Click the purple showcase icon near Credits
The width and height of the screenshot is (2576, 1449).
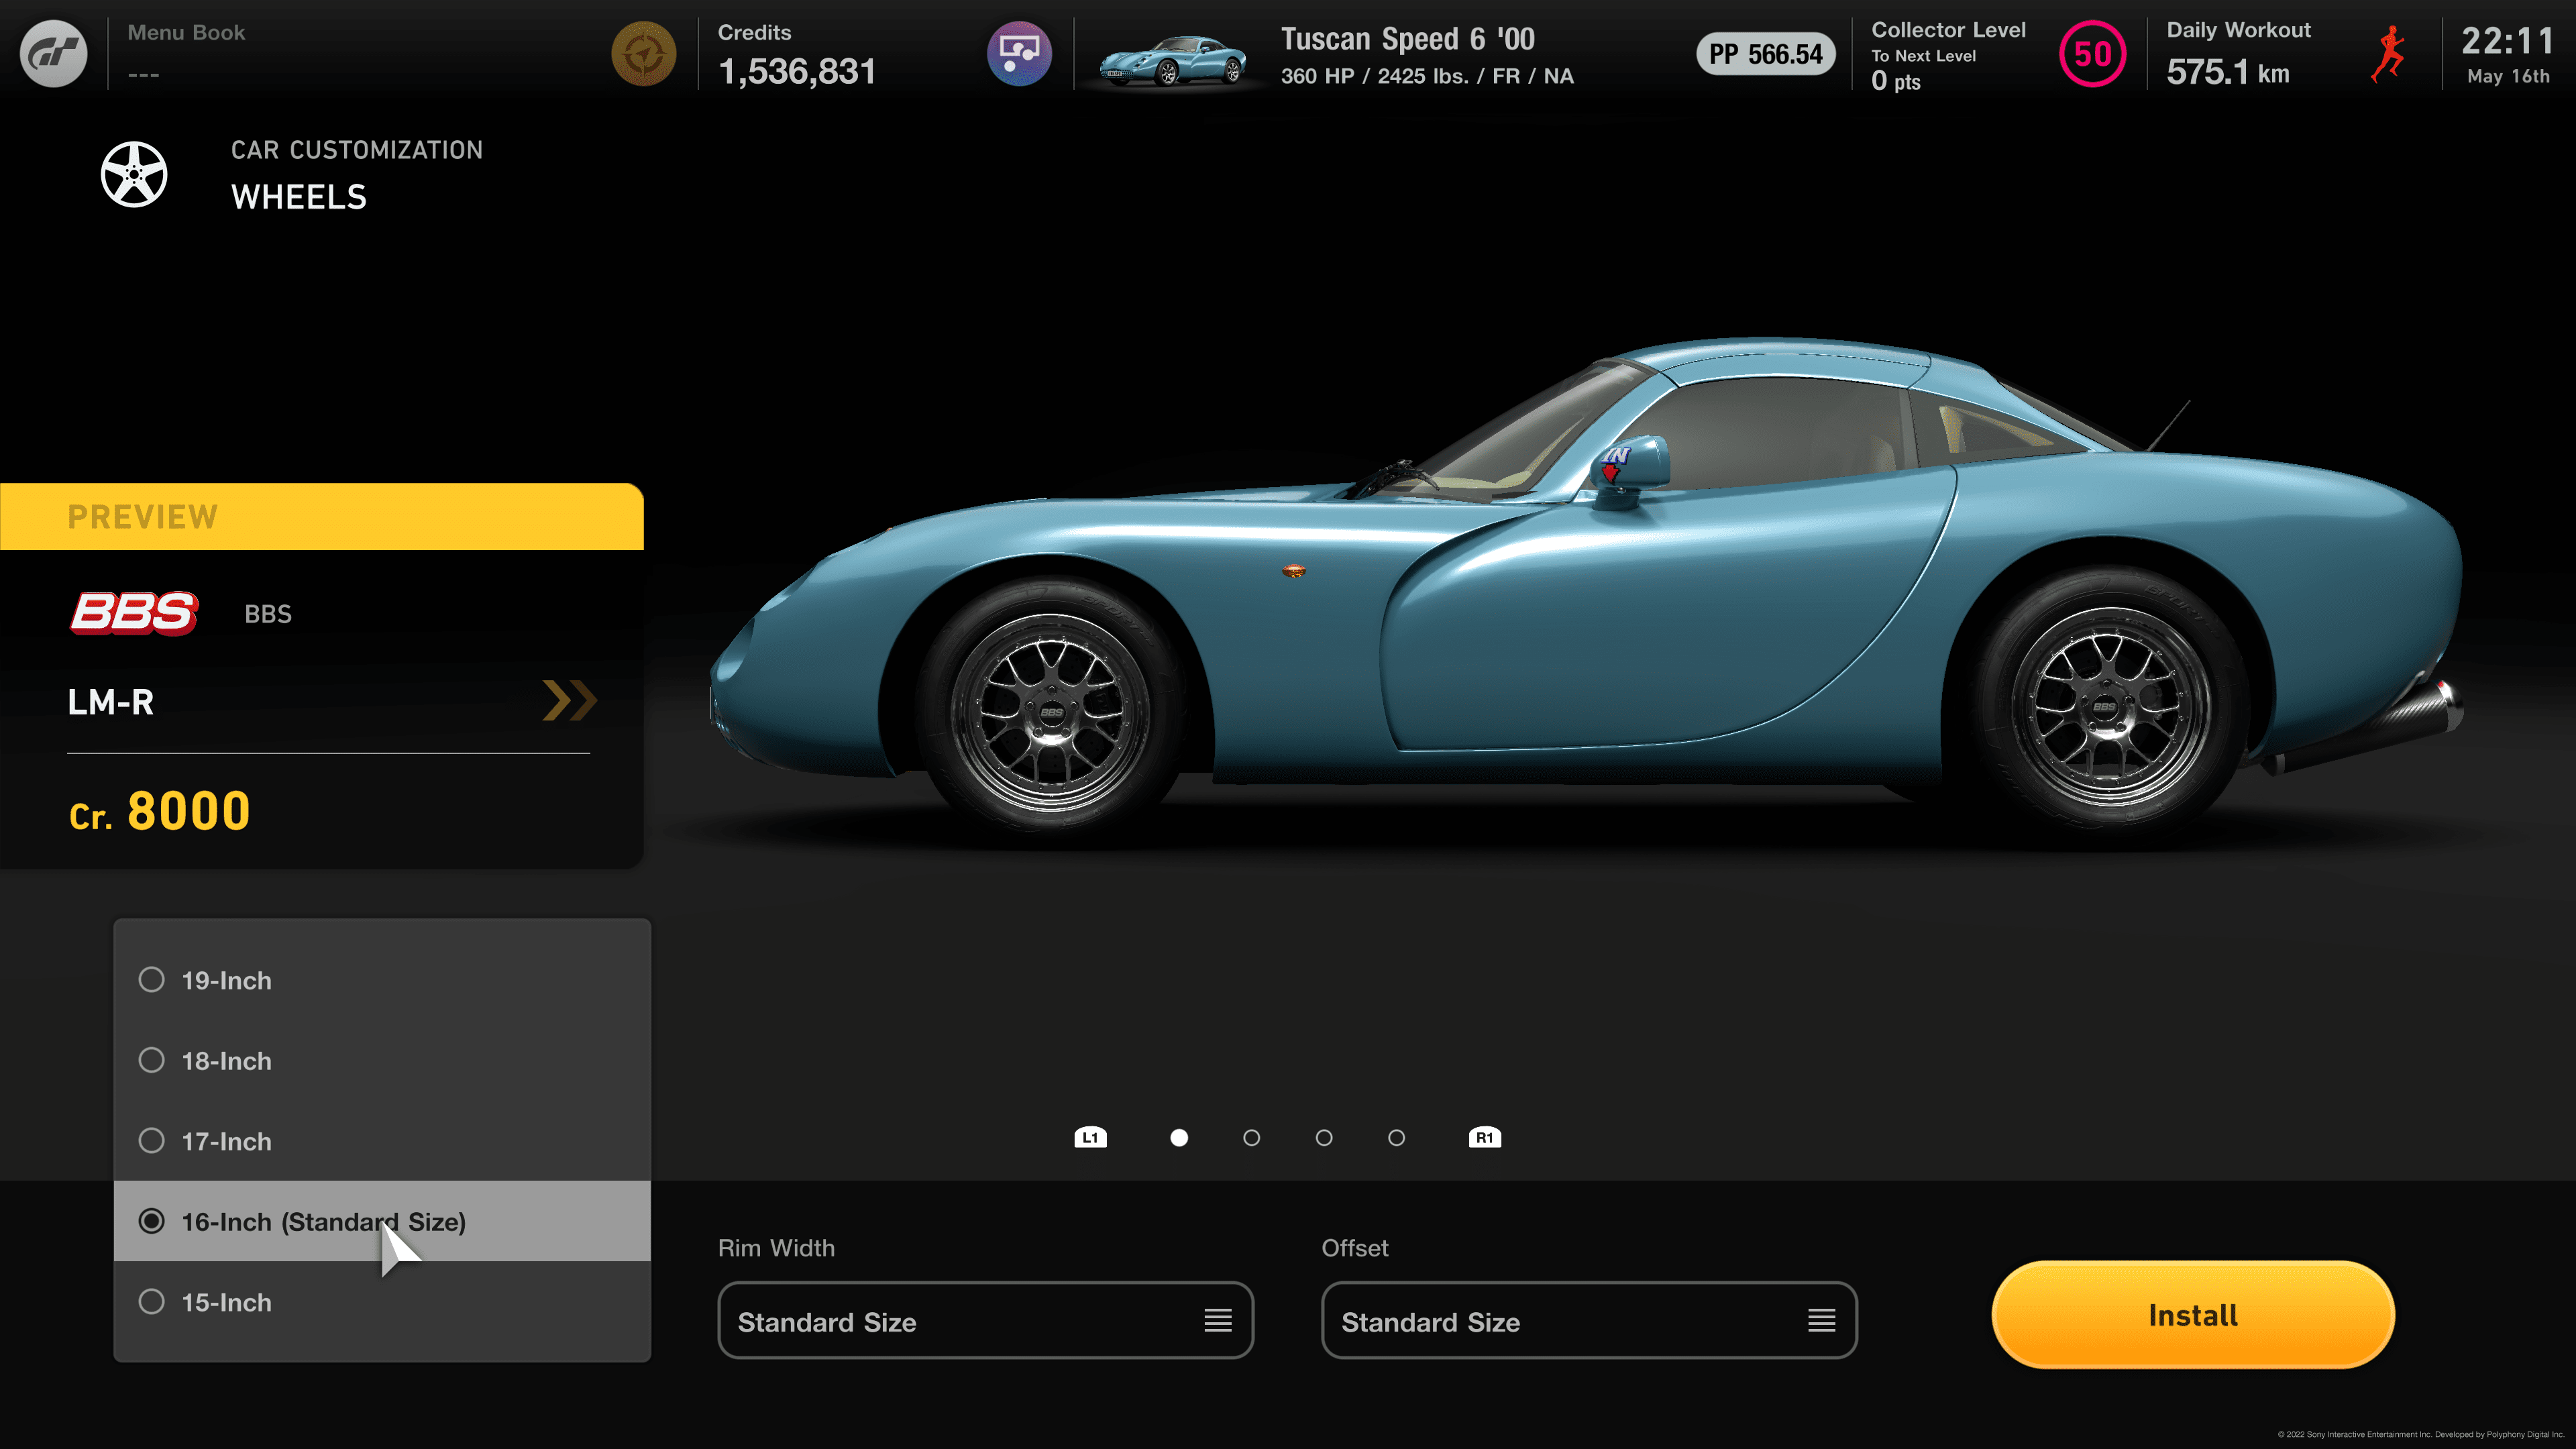click(x=1019, y=54)
